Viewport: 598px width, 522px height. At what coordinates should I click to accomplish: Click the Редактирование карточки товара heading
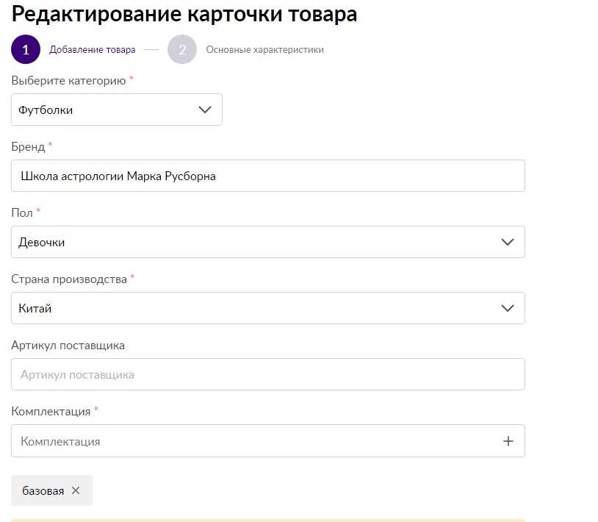[x=184, y=14]
